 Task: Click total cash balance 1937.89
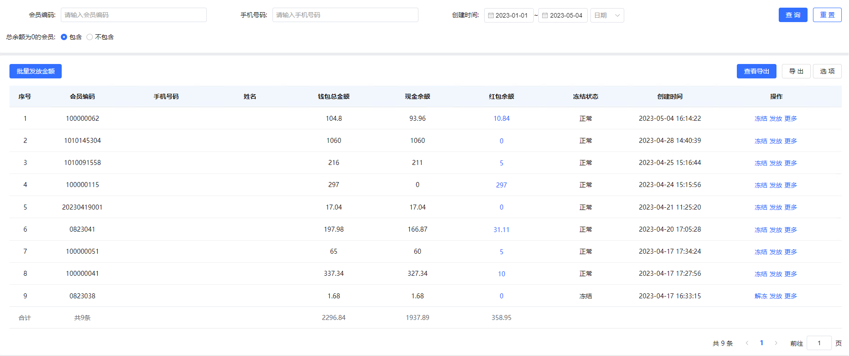click(x=418, y=318)
